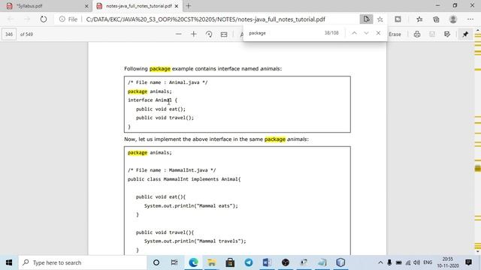Close the Syllabus.pdf tab

click(86, 6)
